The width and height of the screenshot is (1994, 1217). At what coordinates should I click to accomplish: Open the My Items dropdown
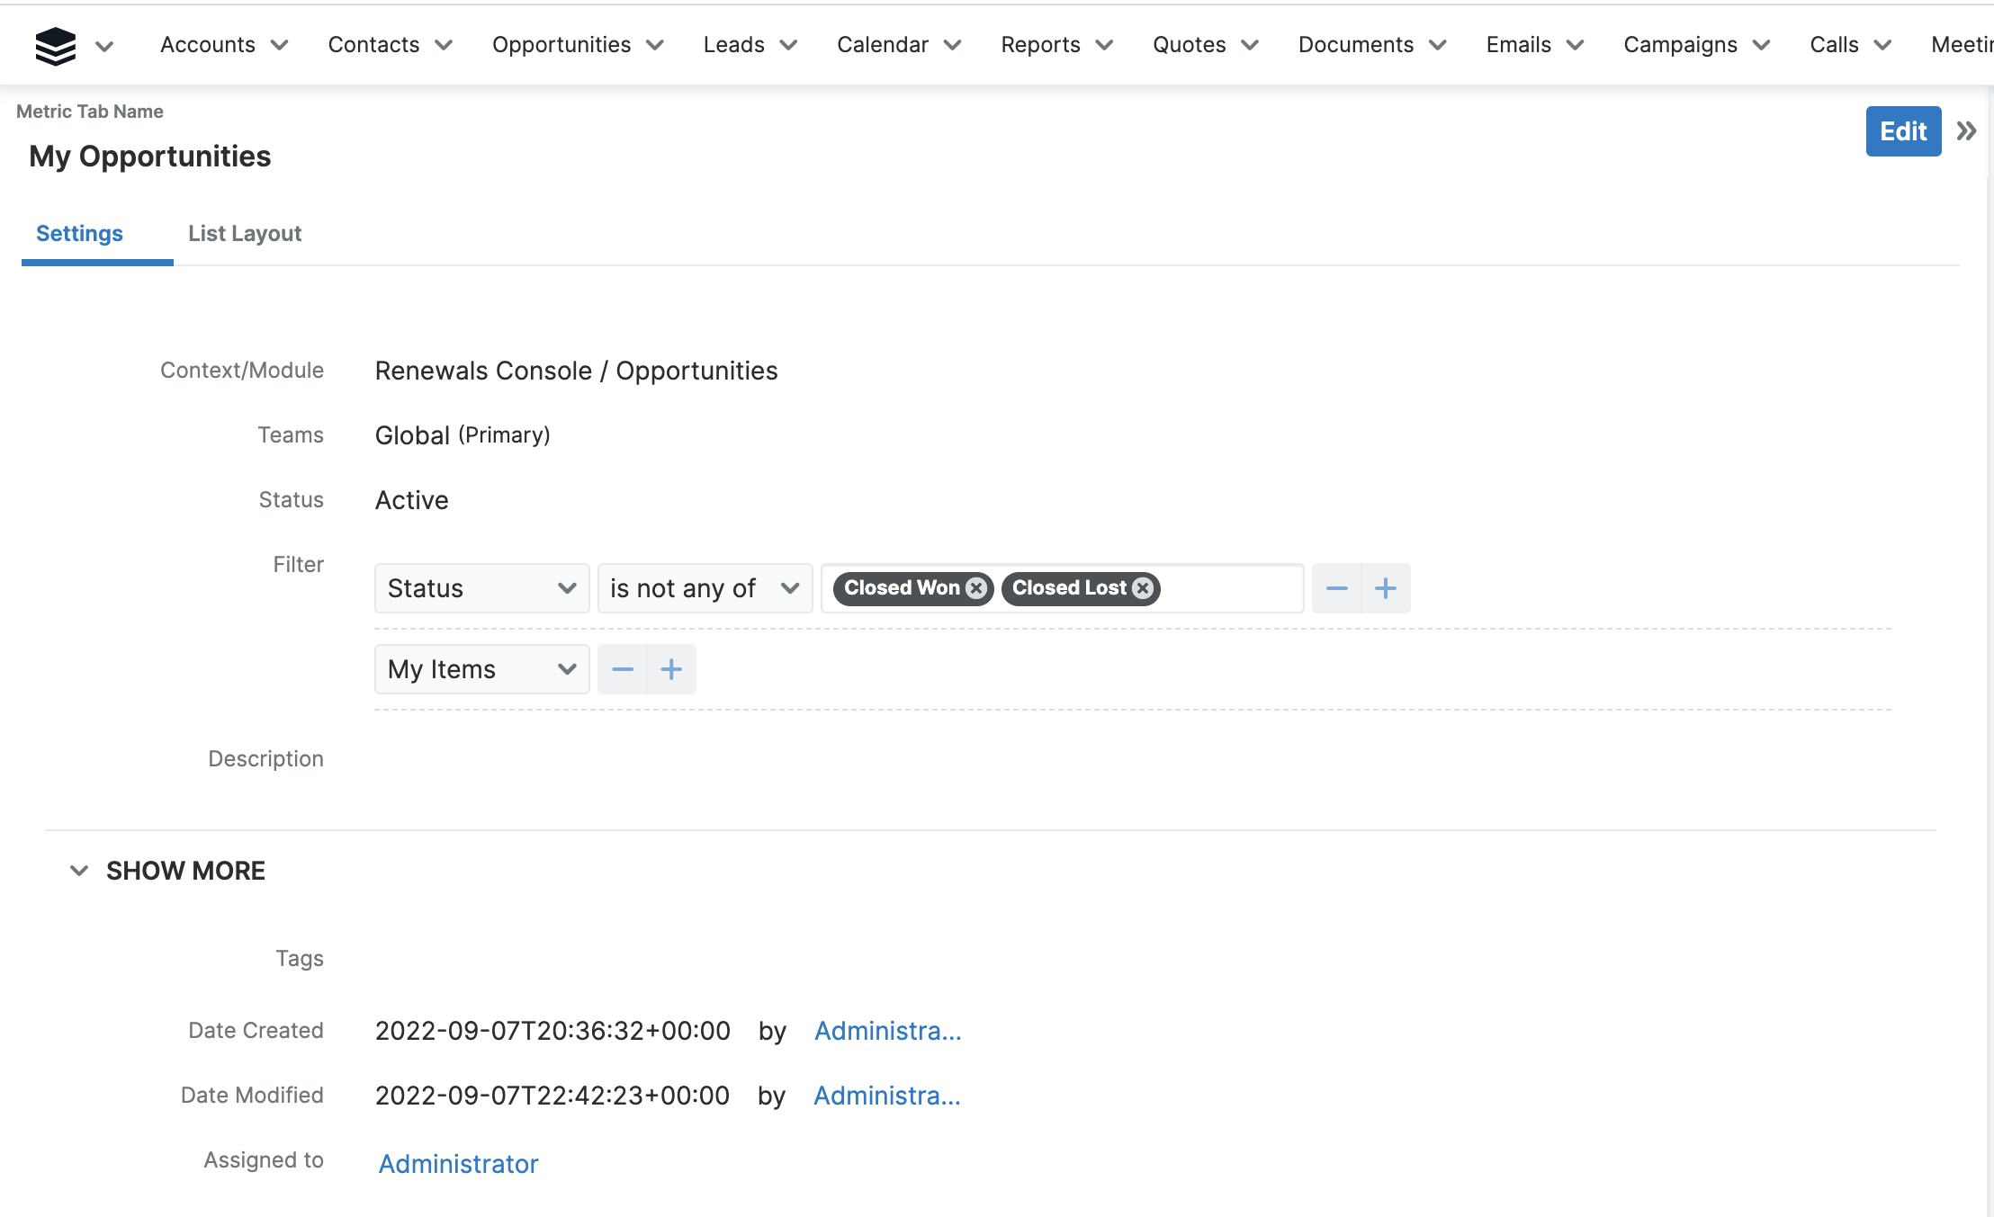pos(481,669)
